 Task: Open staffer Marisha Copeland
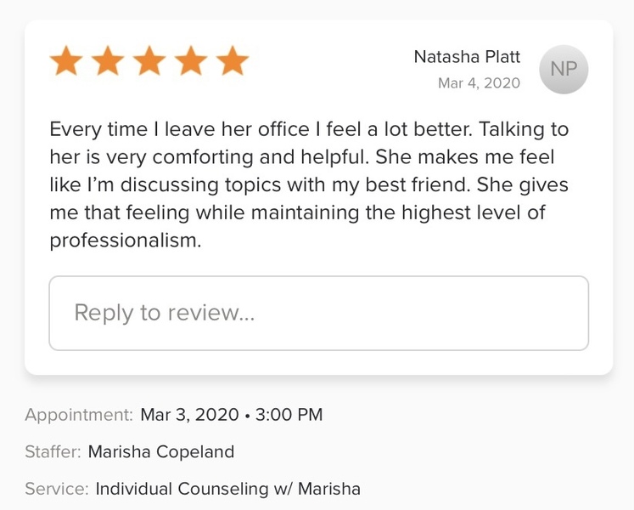(x=160, y=451)
